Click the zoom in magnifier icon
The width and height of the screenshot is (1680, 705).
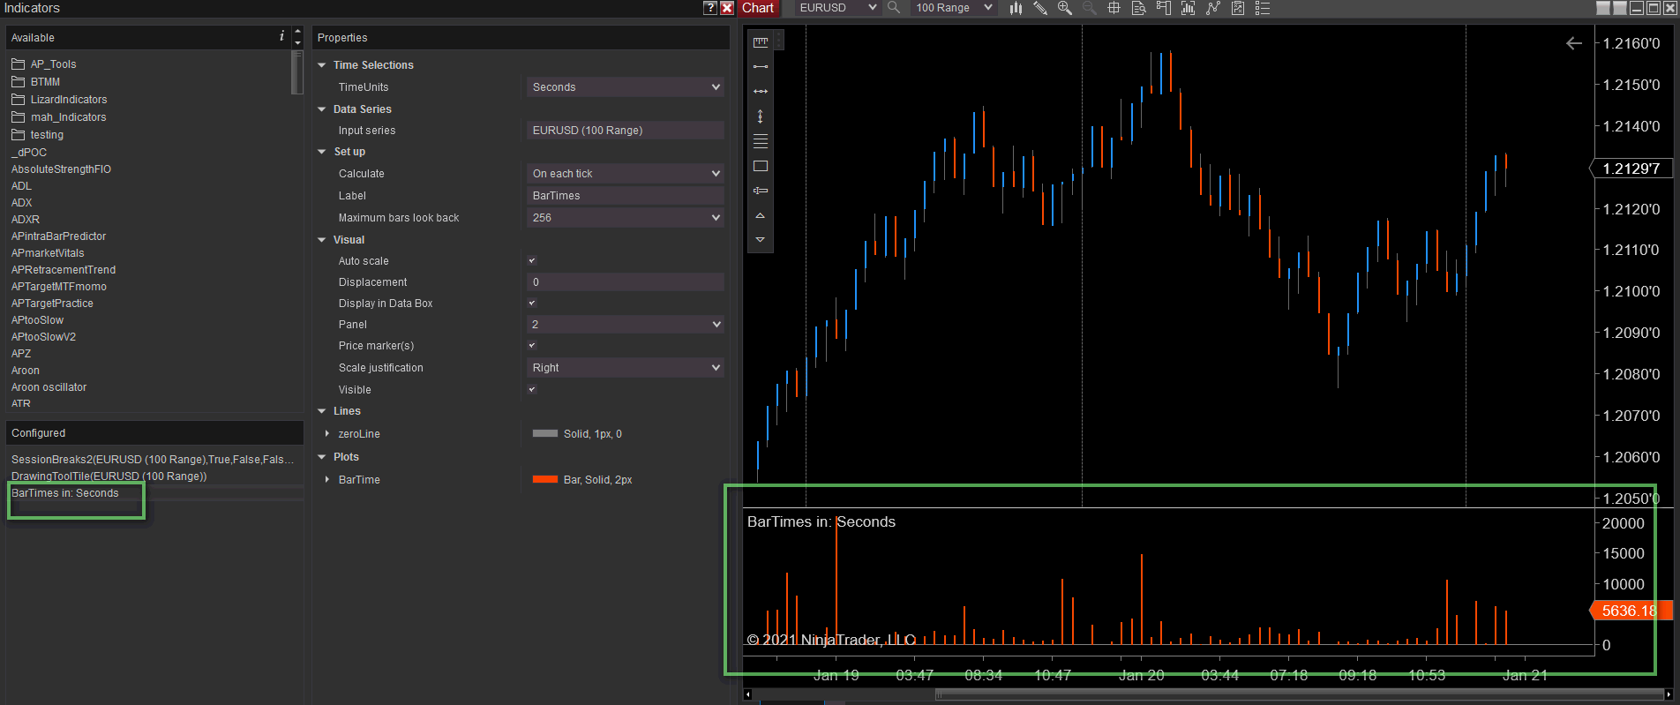coord(1065,8)
